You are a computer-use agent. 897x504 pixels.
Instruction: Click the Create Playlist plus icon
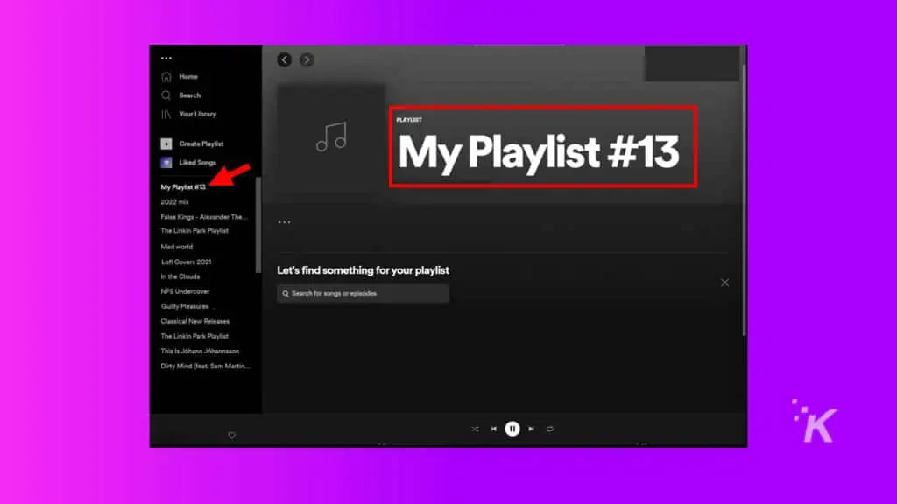(x=166, y=144)
